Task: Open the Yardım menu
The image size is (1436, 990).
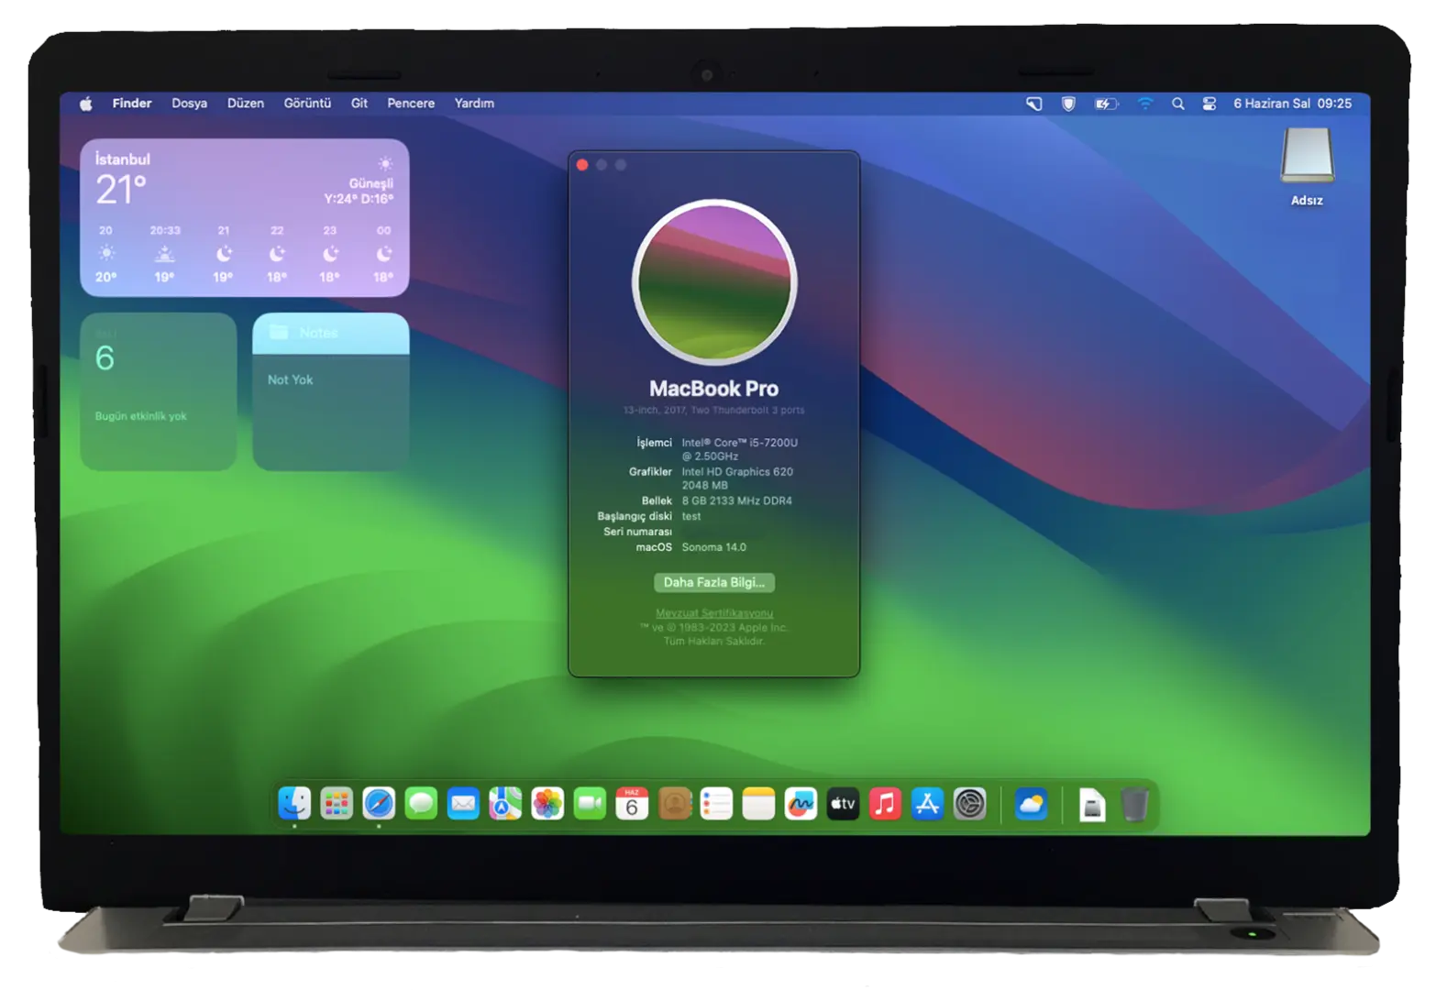Action: pos(474,104)
